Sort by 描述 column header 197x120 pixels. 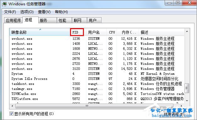click(161, 32)
